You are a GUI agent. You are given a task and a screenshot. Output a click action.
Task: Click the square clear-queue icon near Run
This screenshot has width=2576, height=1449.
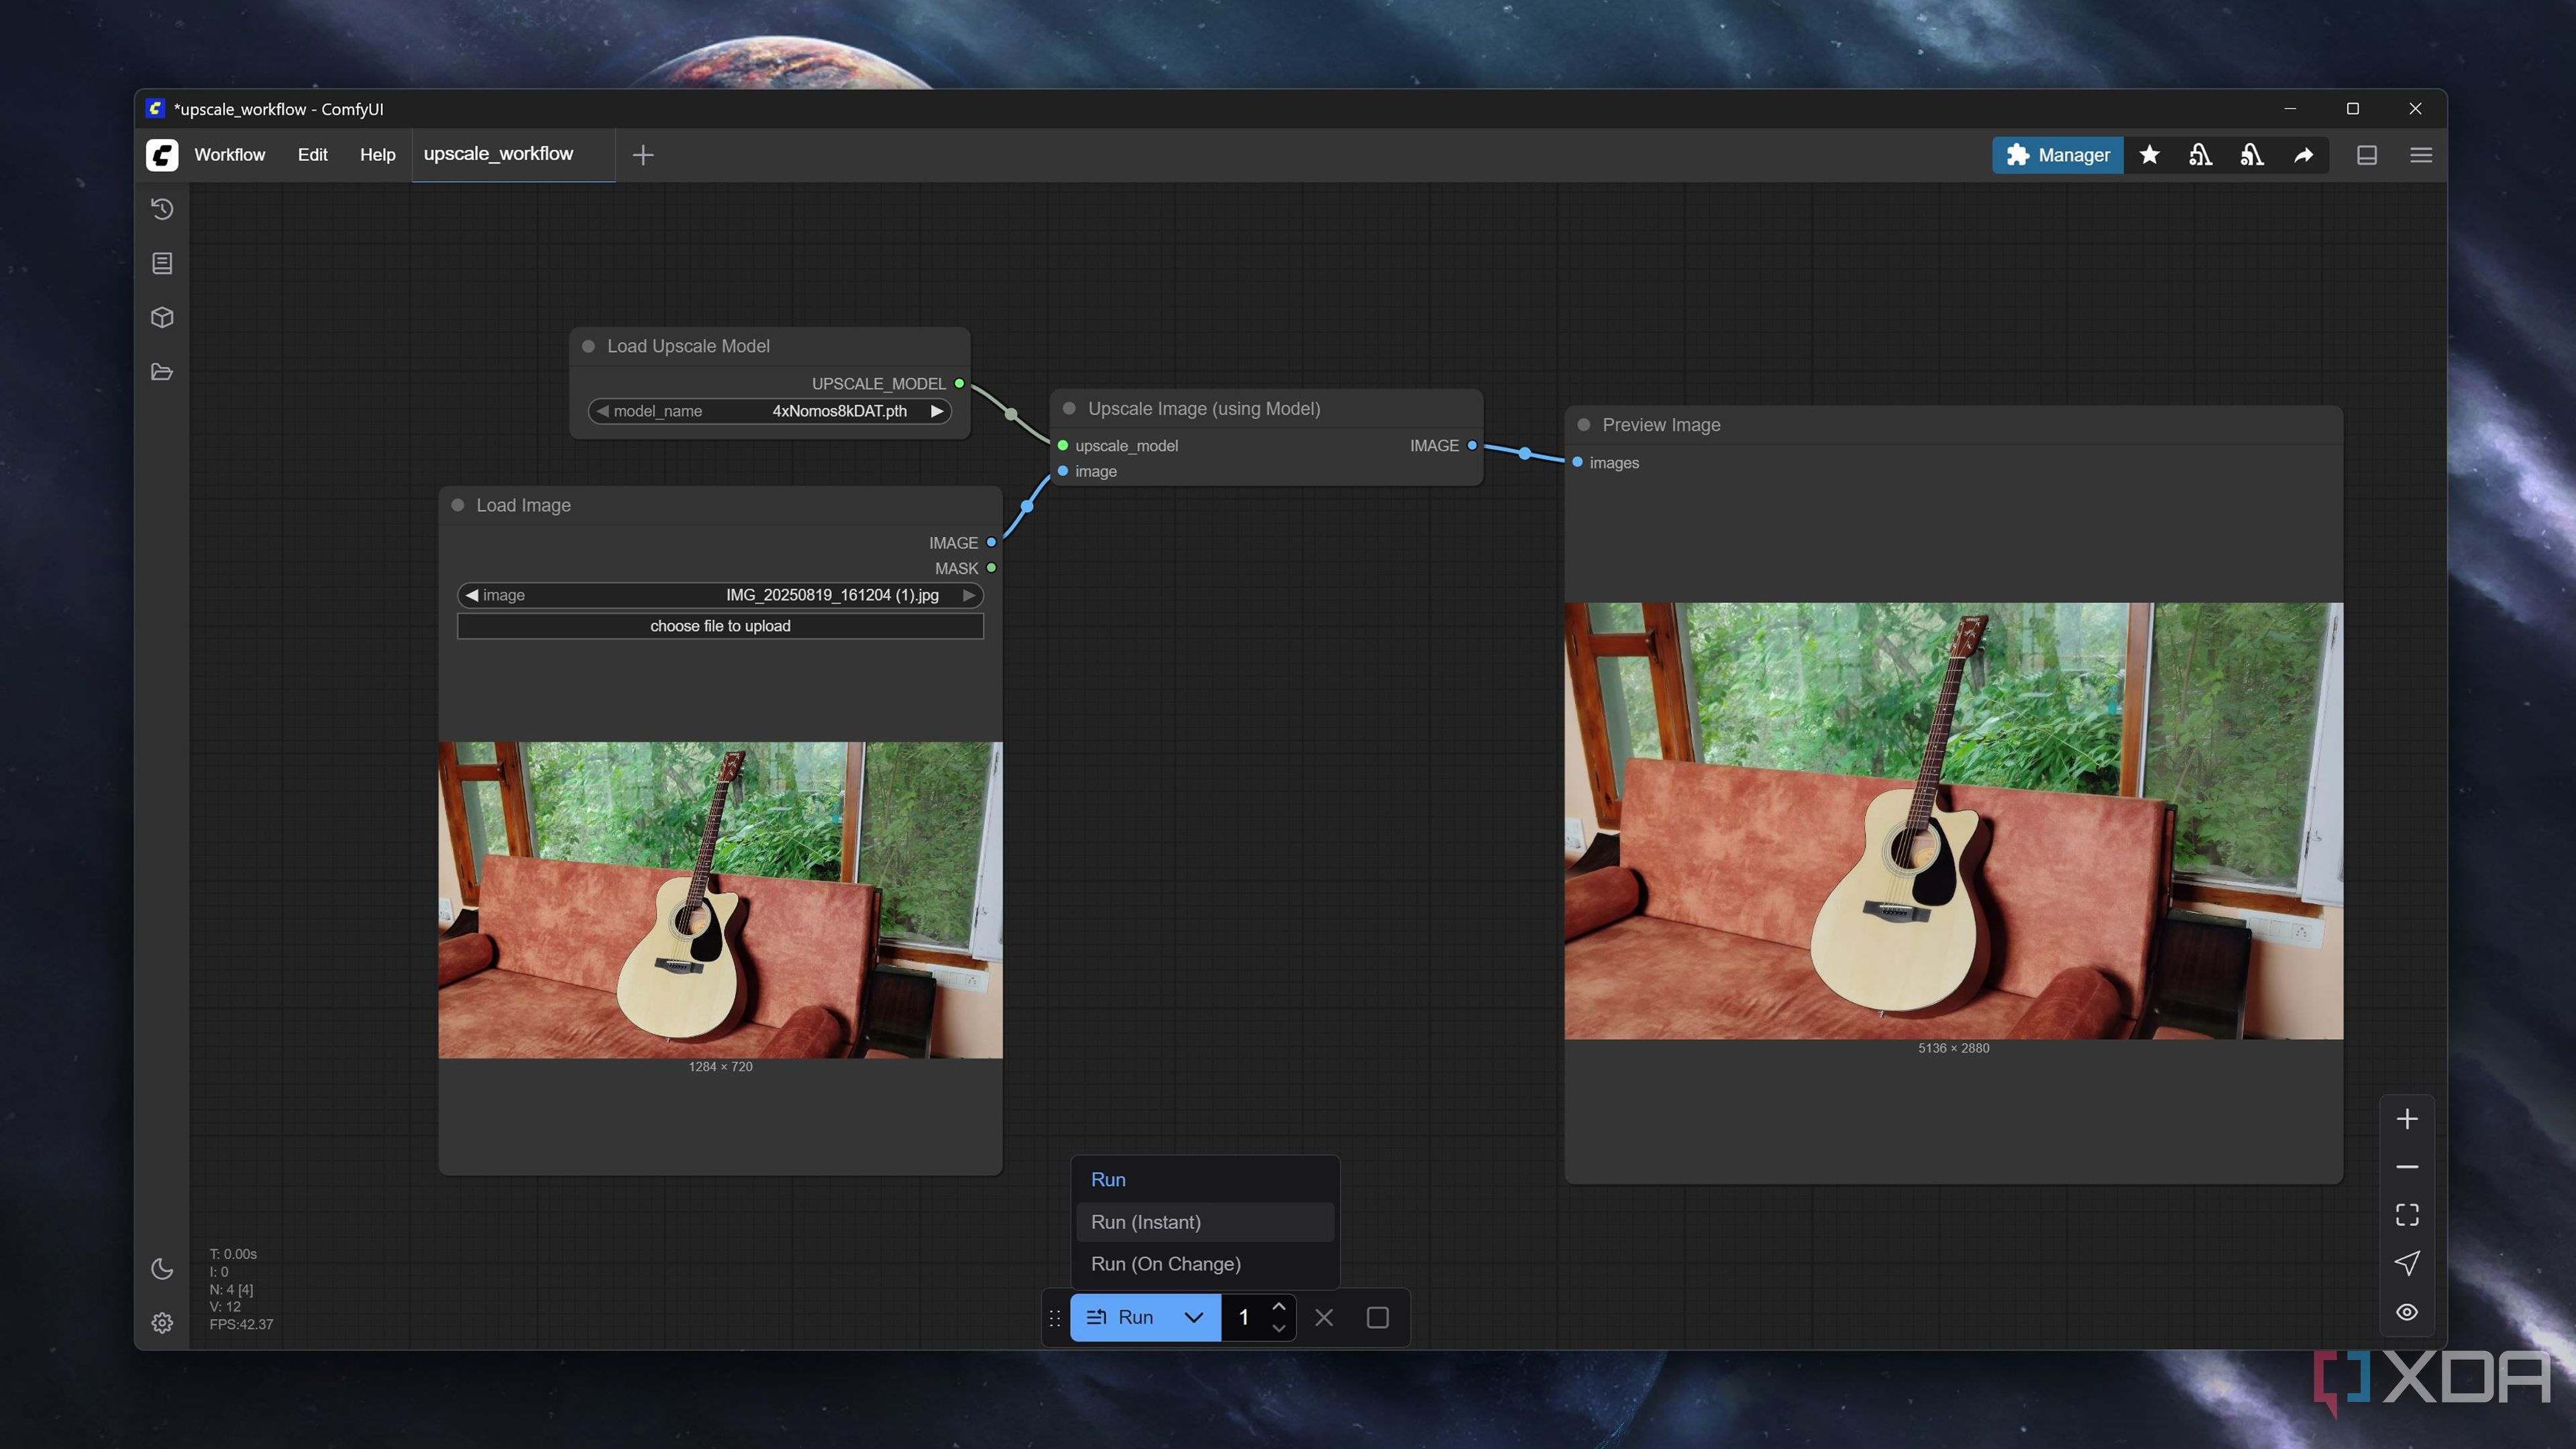tap(1377, 1318)
